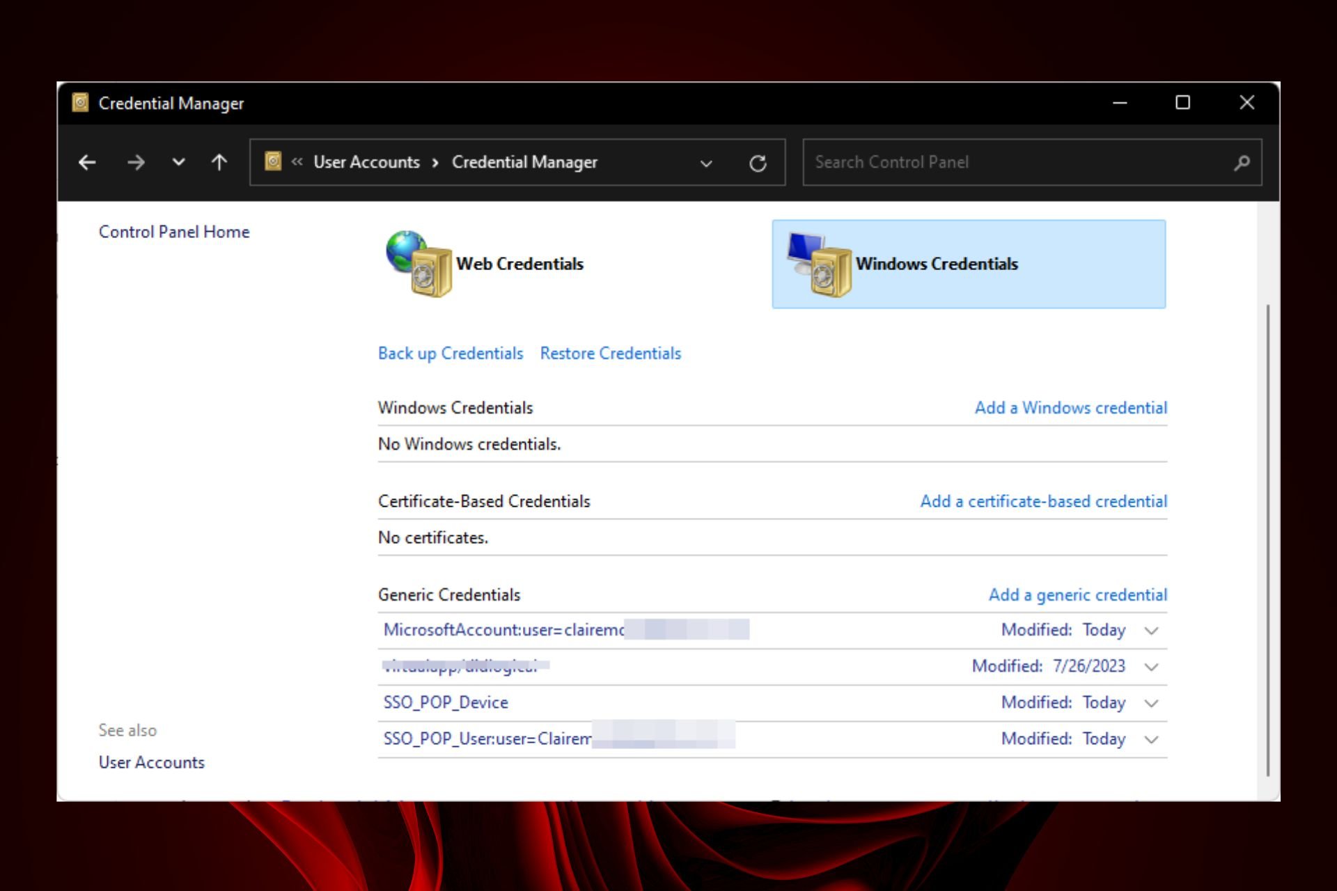The height and width of the screenshot is (891, 1337).
Task: Focus the Search Control Panel field
Action: (1032, 162)
